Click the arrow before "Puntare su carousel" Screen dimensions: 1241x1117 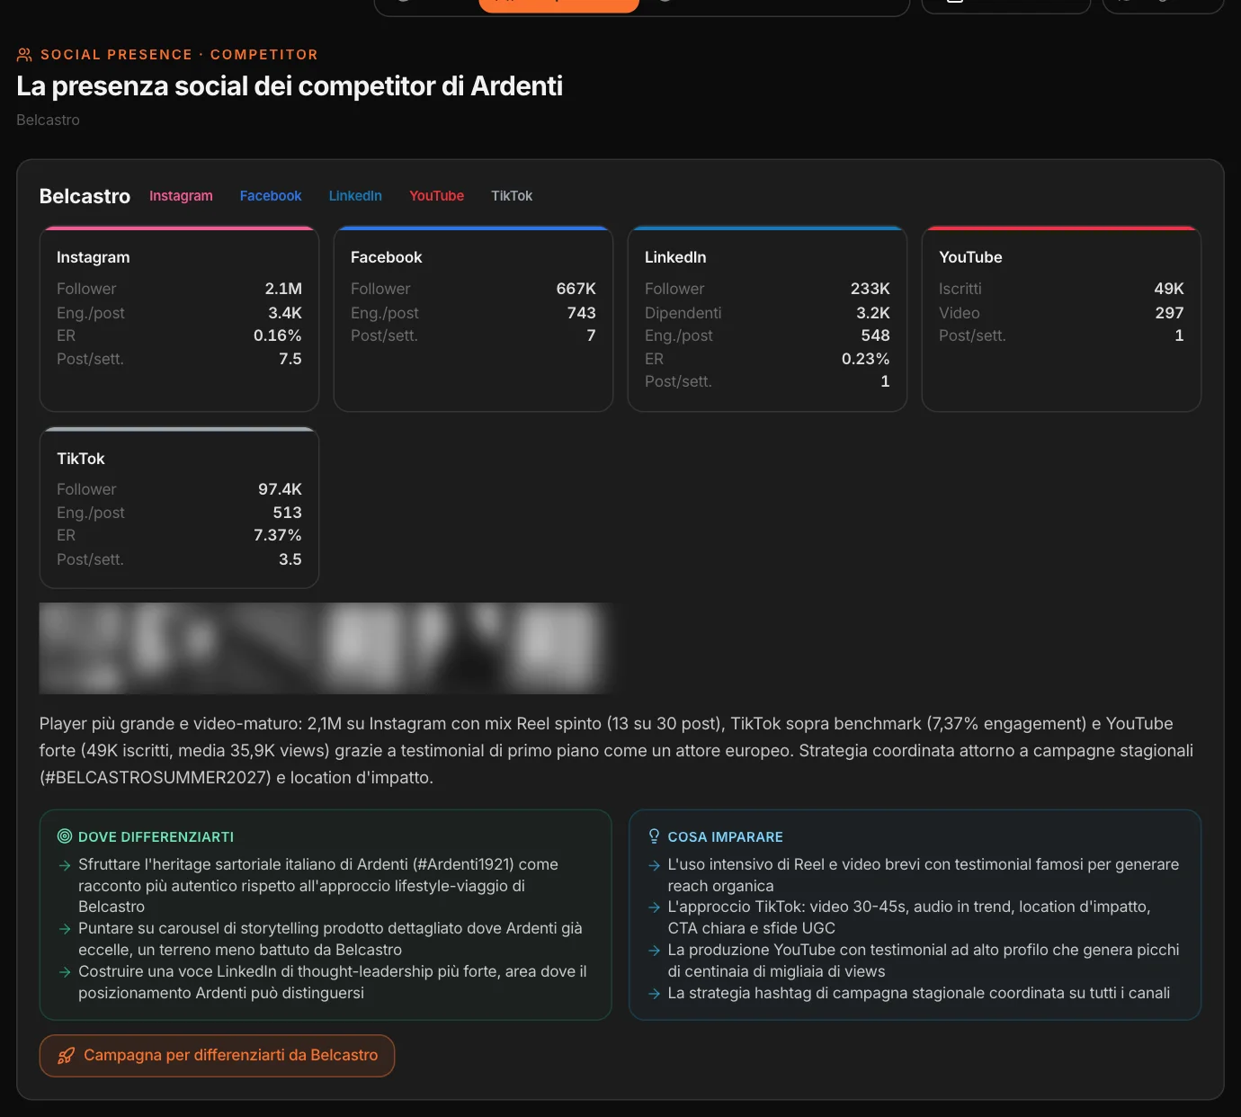(x=65, y=929)
